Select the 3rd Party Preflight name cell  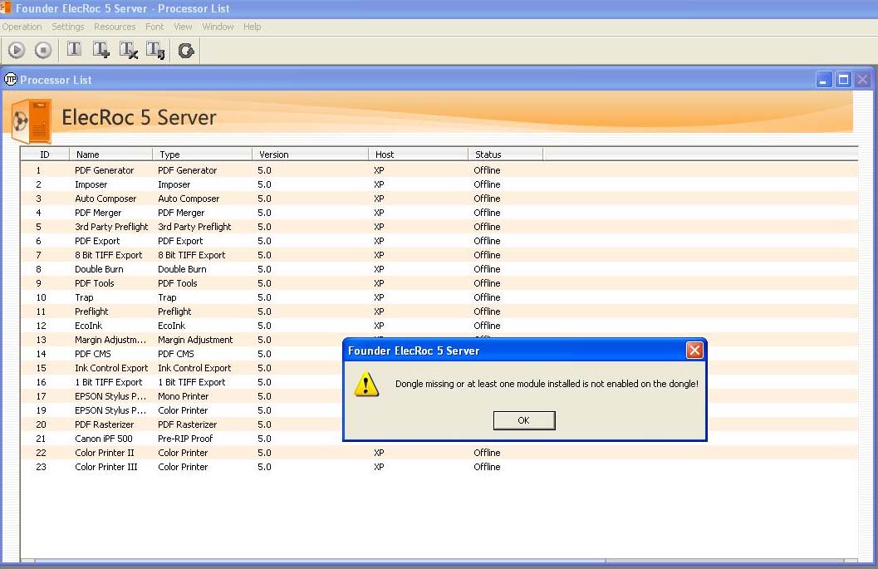111,227
